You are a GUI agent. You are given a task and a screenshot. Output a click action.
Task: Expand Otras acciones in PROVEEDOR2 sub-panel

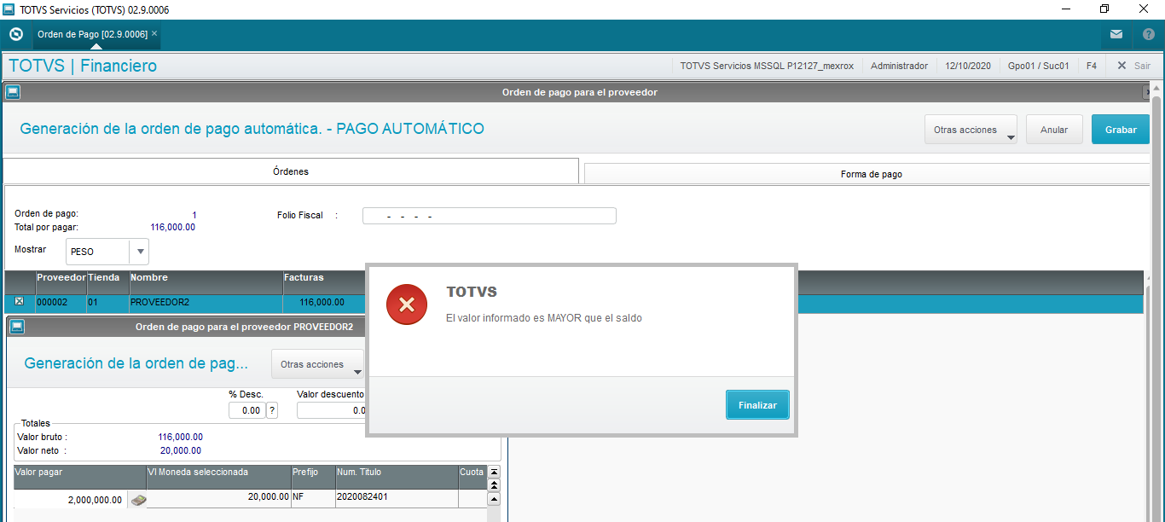tap(317, 364)
